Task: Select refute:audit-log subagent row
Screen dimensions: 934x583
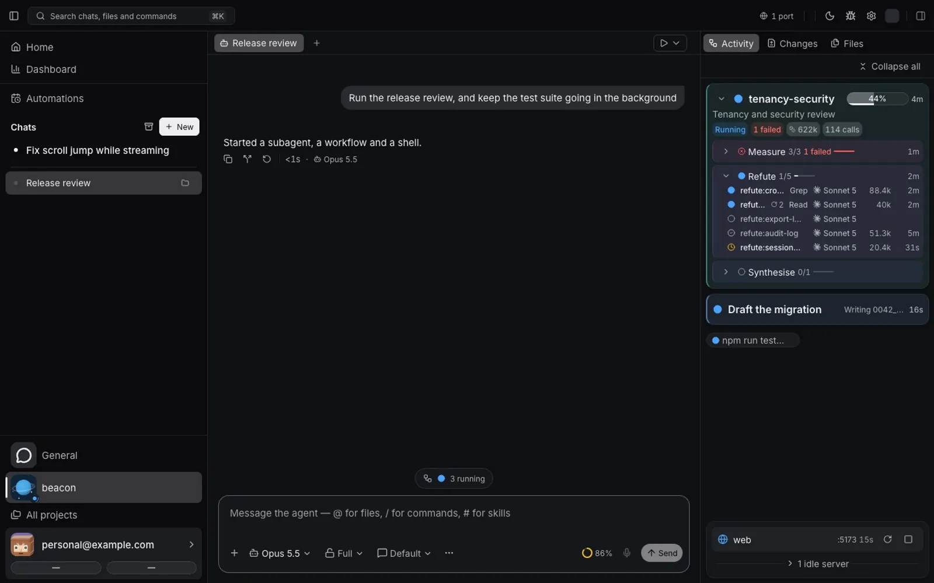Action: pos(823,233)
